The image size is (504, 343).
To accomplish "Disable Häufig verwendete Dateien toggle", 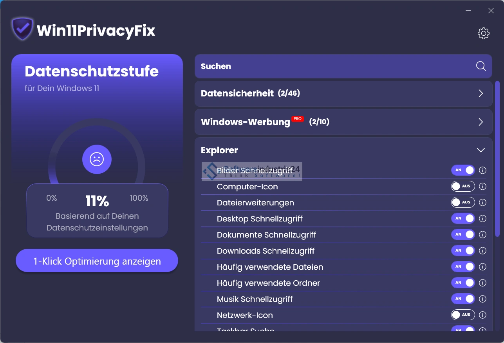I will tap(463, 267).
